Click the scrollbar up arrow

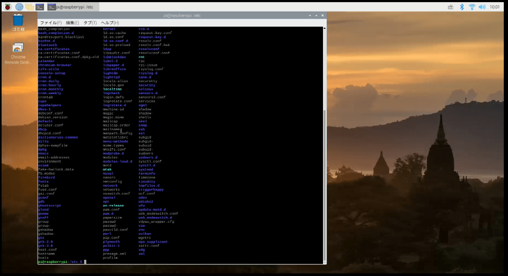coord(325,29)
